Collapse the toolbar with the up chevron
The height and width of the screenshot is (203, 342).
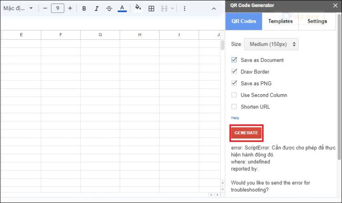click(x=214, y=9)
